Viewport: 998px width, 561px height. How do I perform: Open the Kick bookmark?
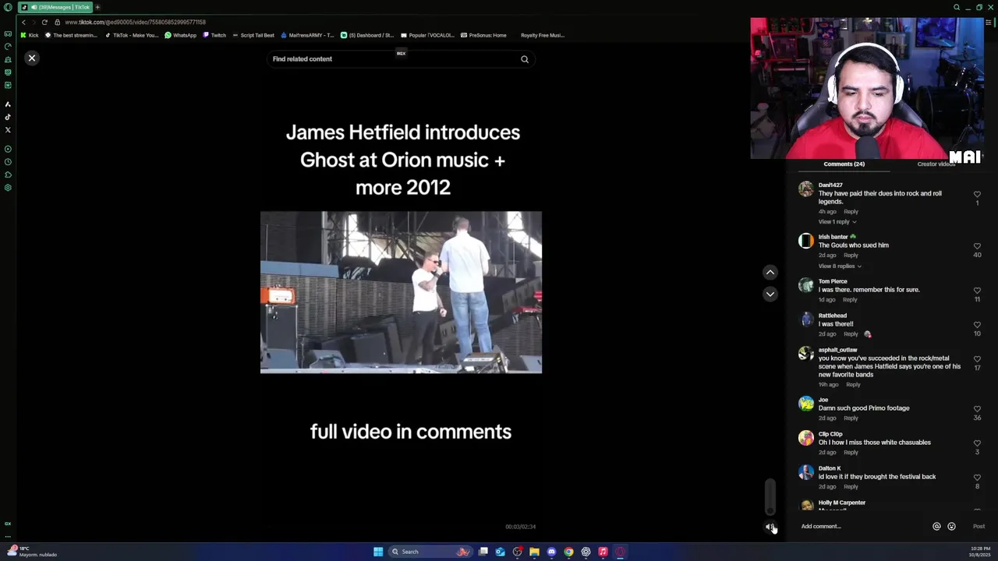click(30, 35)
